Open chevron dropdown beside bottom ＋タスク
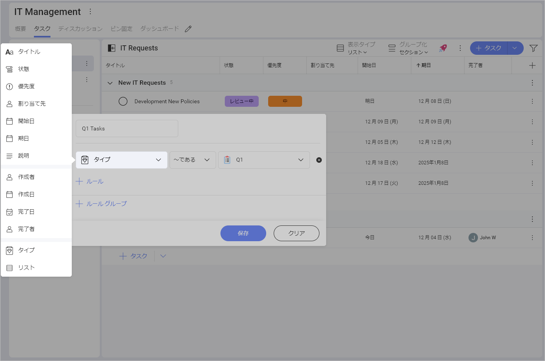545x361 pixels. [163, 256]
